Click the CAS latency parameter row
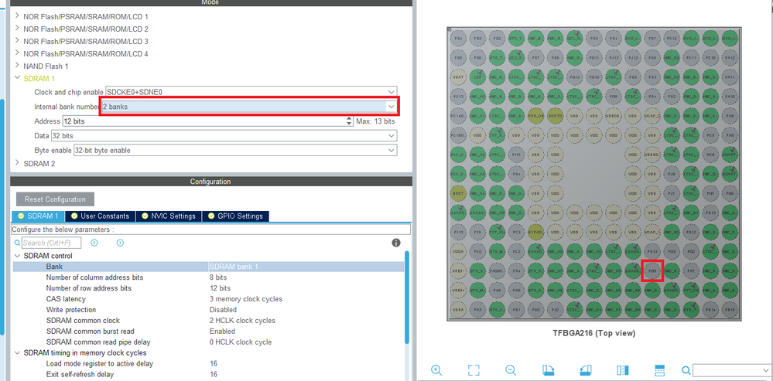The height and width of the screenshot is (381, 773). pyautogui.click(x=208, y=299)
